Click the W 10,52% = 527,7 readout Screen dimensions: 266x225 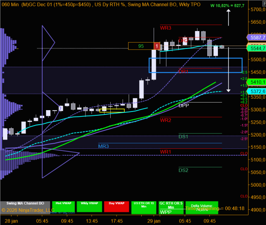pyautogui.click(x=227, y=6)
